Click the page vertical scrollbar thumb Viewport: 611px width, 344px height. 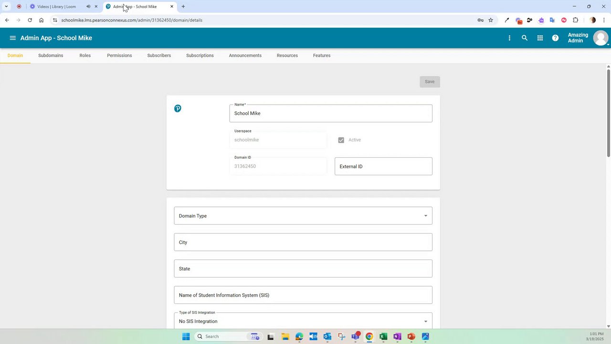(x=609, y=113)
